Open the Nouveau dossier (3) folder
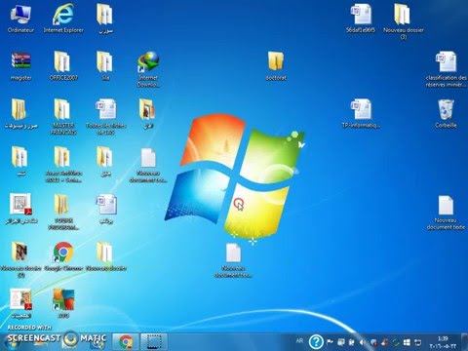Screen dimensions: 468x351 click(404, 21)
